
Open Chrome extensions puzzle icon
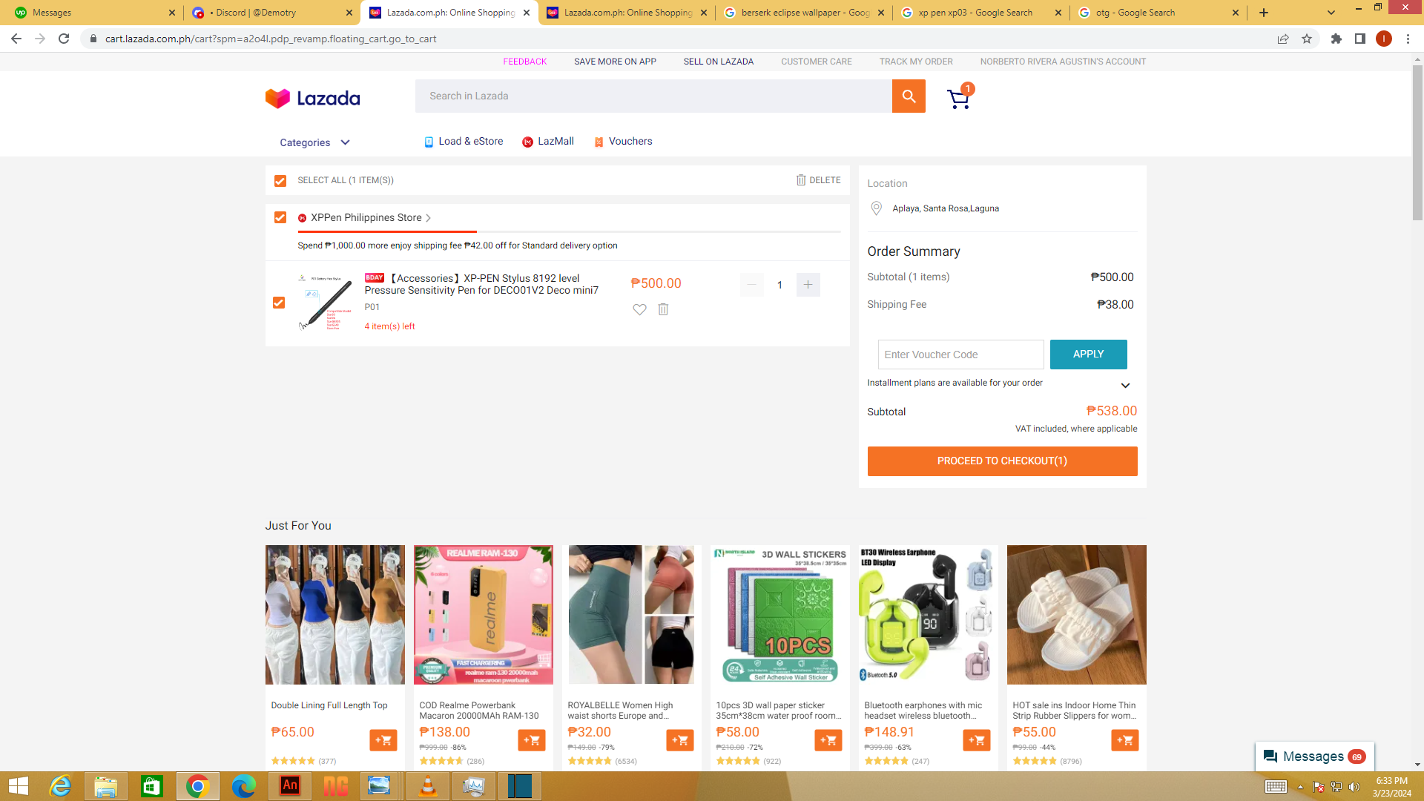click(1336, 39)
